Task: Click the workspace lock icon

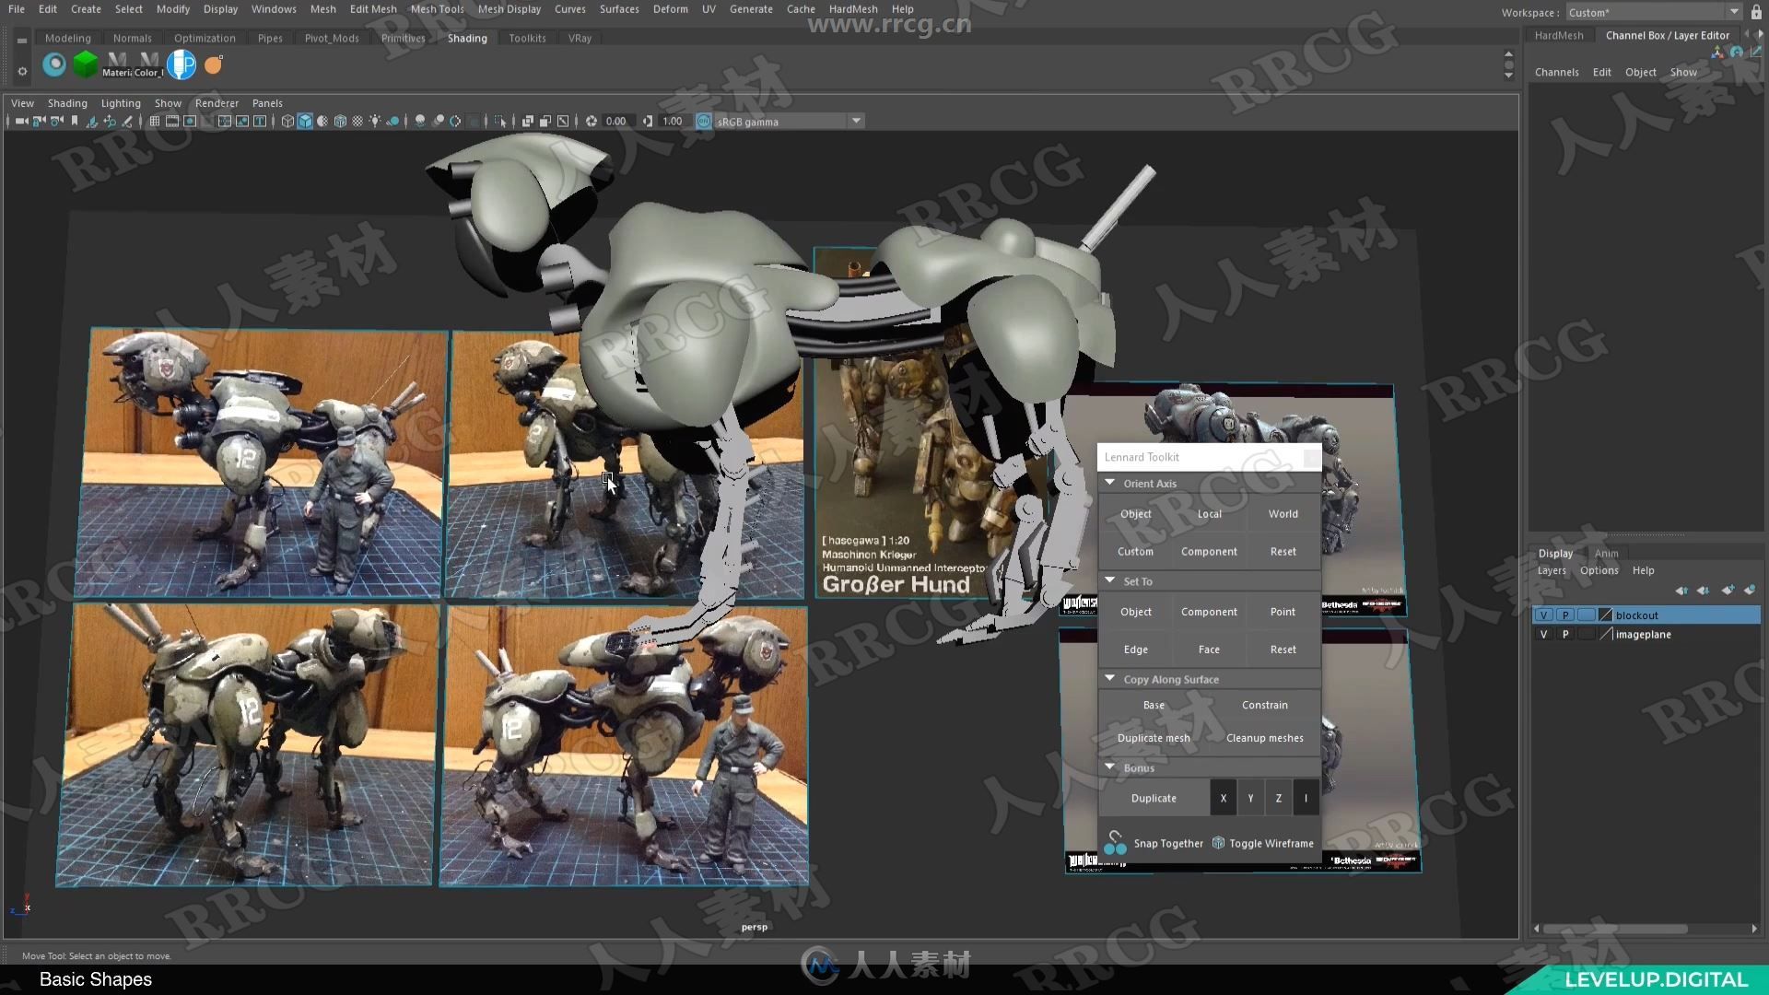Action: 1756,12
